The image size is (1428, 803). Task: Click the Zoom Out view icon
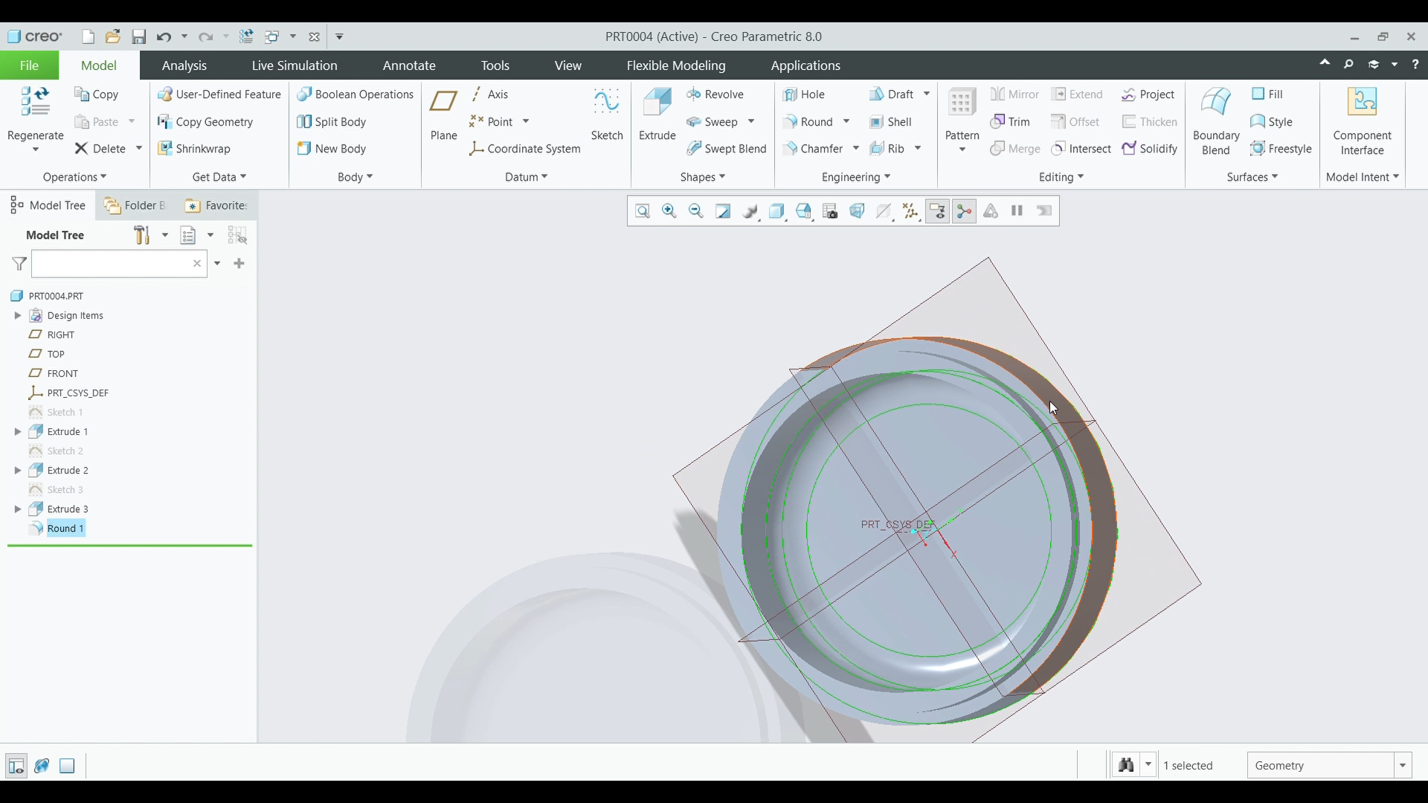[696, 211]
